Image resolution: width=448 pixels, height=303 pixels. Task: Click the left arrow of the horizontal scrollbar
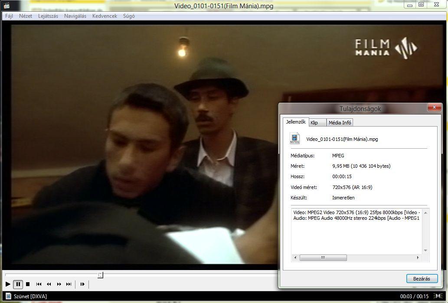point(295,257)
